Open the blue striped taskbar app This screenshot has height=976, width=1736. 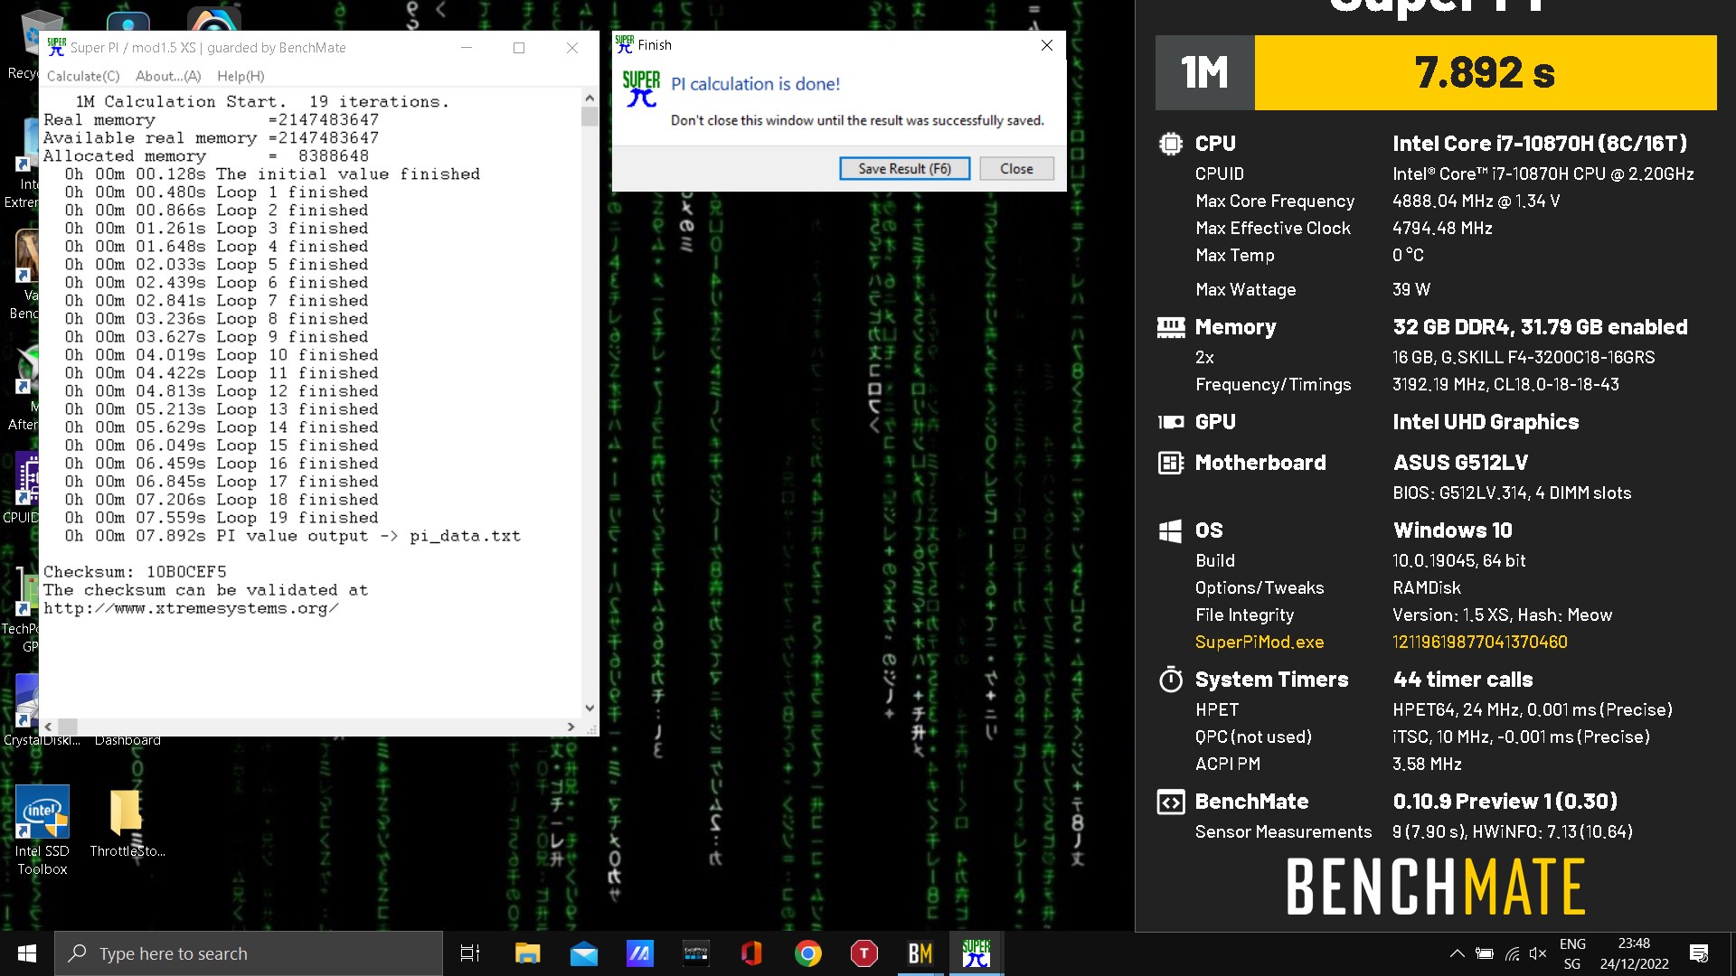pyautogui.click(x=640, y=953)
